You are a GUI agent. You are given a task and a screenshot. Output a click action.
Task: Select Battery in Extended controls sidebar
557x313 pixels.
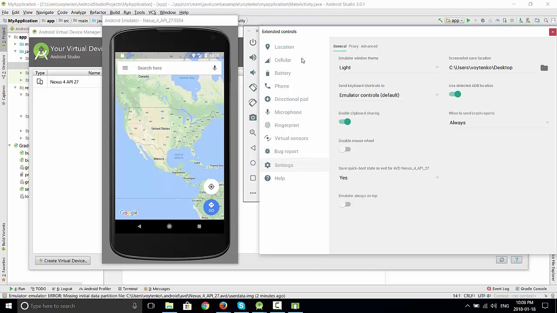(294, 73)
